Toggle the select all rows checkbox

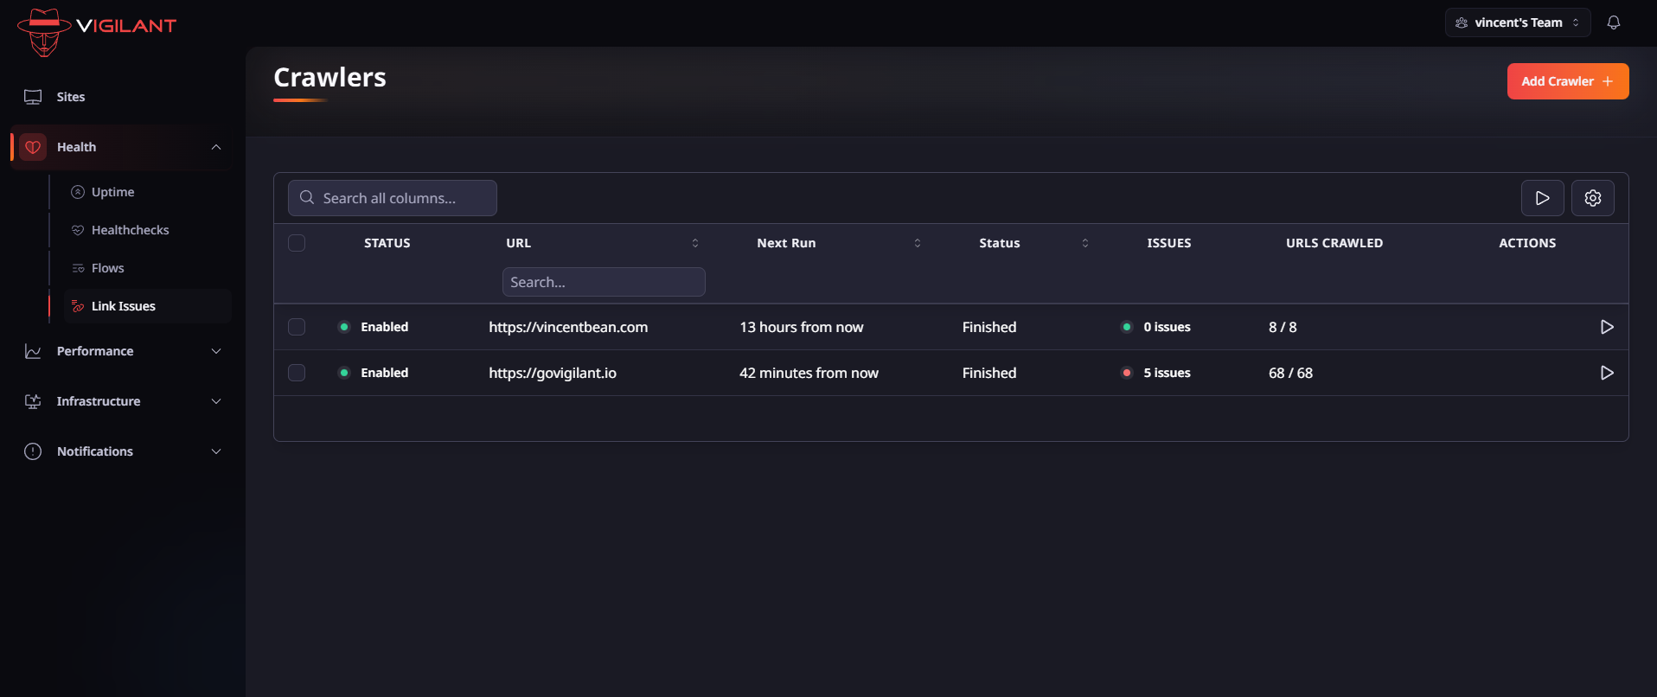297,243
